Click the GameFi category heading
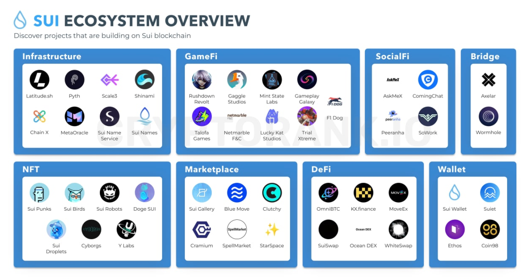 point(201,56)
